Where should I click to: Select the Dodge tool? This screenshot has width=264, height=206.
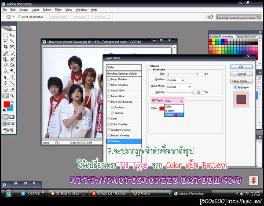click(12, 70)
